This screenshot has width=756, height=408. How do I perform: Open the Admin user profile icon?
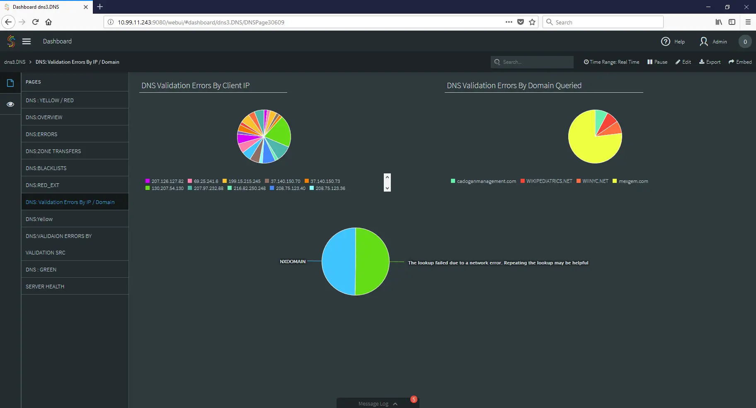703,41
